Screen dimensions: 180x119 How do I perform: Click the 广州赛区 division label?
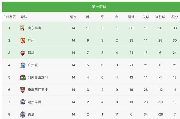tap(9, 17)
